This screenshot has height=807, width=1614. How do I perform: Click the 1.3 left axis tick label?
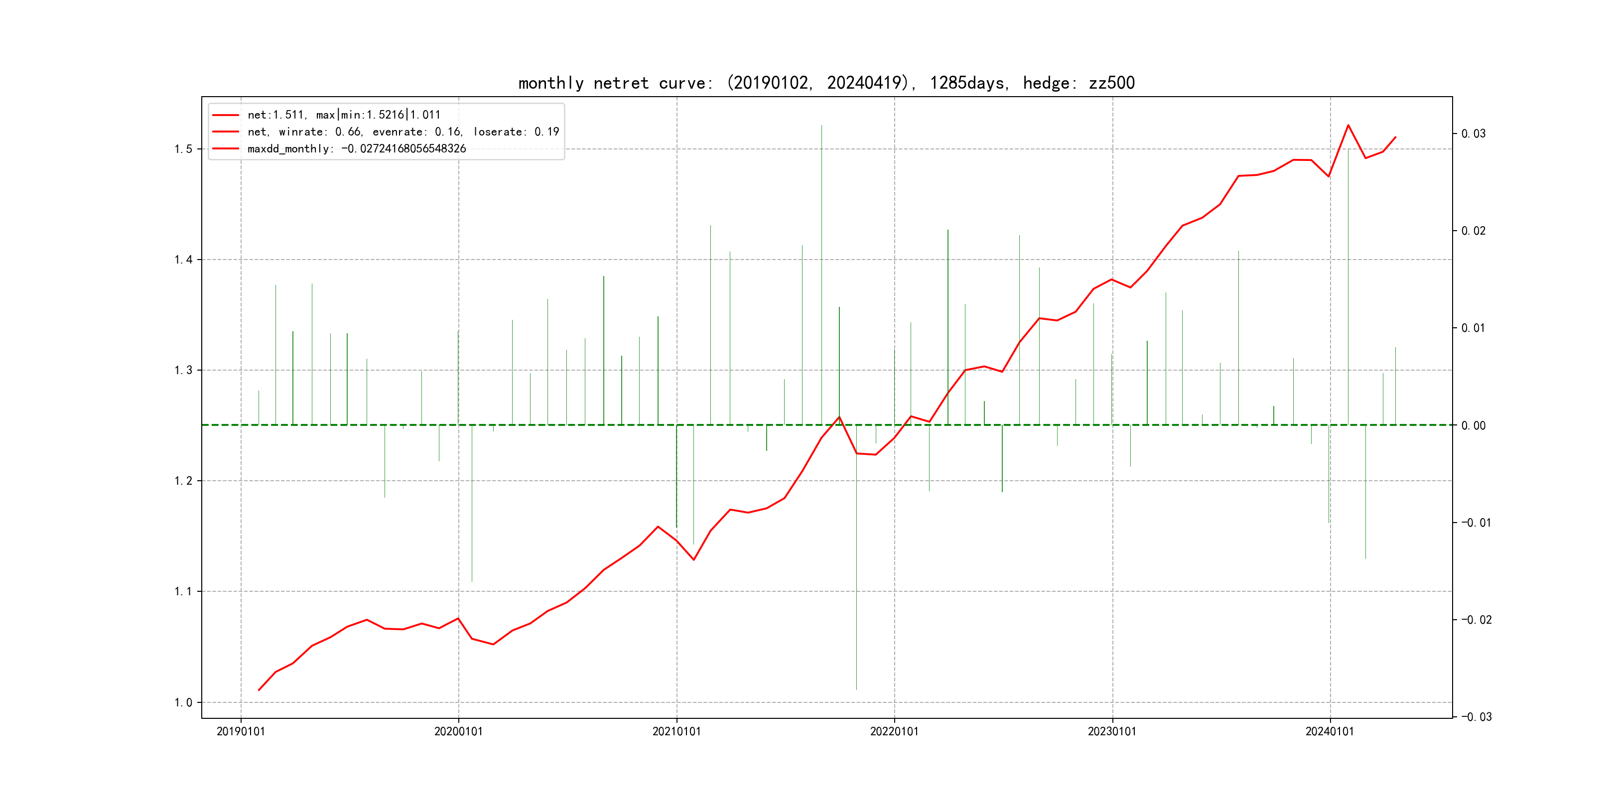point(183,370)
